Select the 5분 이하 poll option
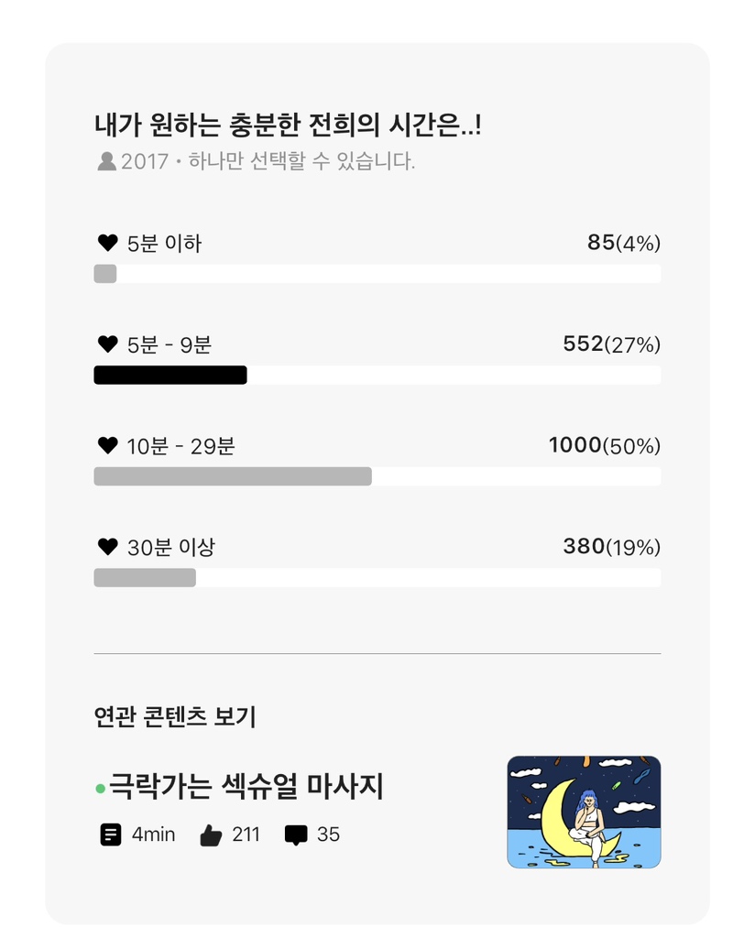 point(165,244)
